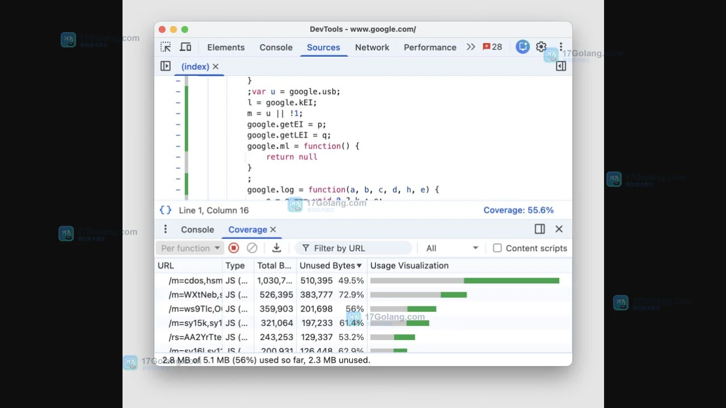Open the more tabs chevron

[471, 47]
